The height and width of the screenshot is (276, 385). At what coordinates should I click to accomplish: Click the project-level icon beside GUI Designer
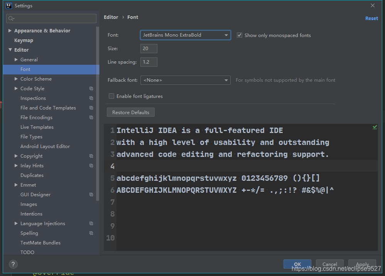point(91,195)
